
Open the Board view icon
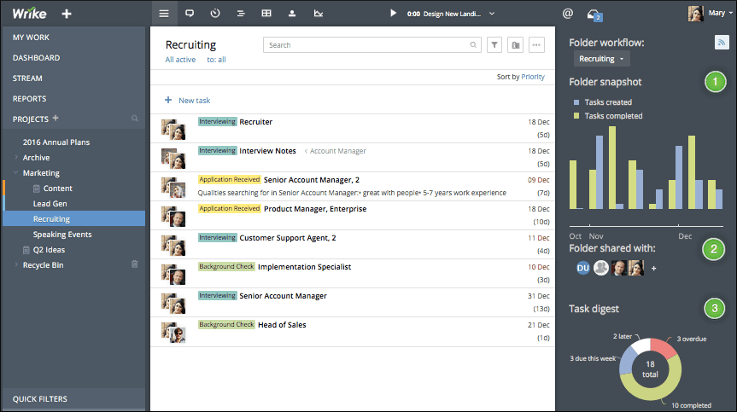coord(190,13)
